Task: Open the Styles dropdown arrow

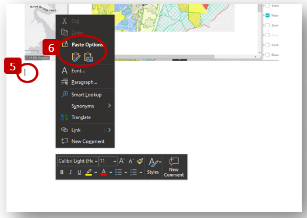Action: coord(160,162)
